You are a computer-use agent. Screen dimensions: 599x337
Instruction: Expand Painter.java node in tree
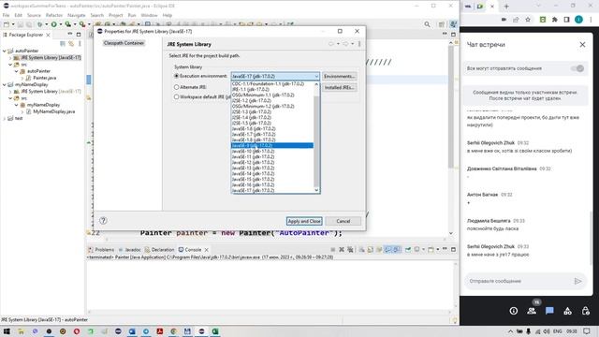click(22, 78)
